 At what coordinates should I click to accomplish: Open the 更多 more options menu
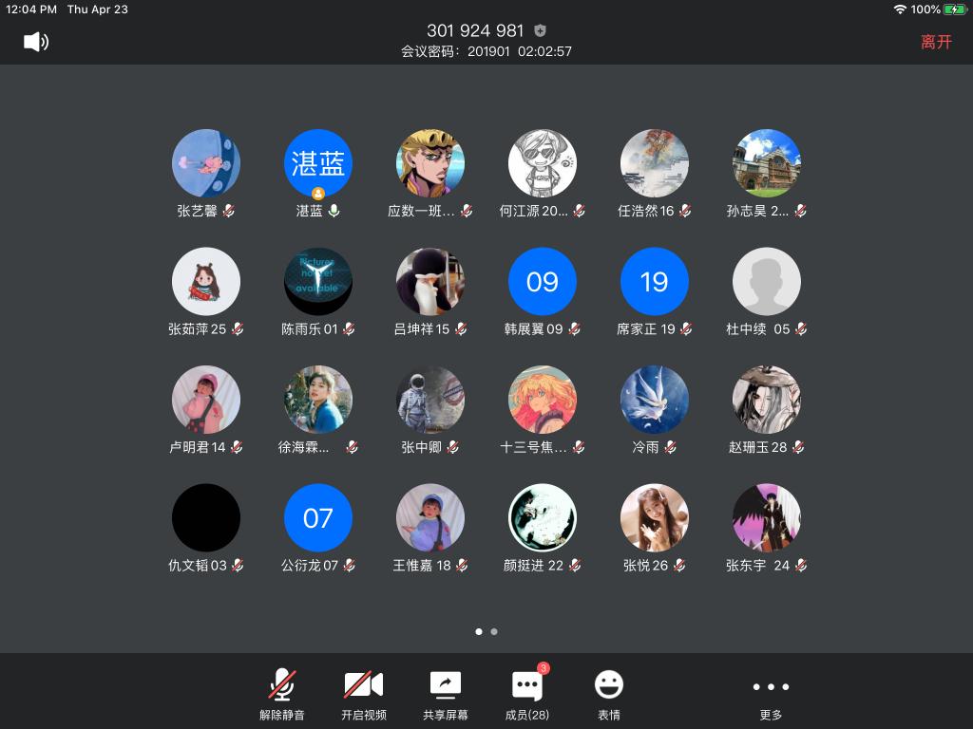[x=771, y=694]
